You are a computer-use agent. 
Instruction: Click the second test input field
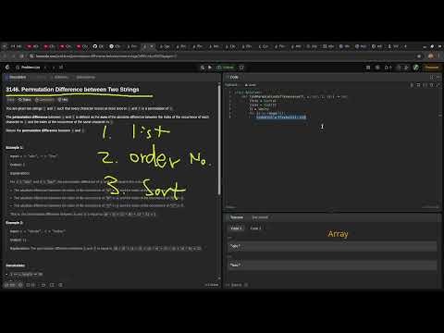coord(332,265)
